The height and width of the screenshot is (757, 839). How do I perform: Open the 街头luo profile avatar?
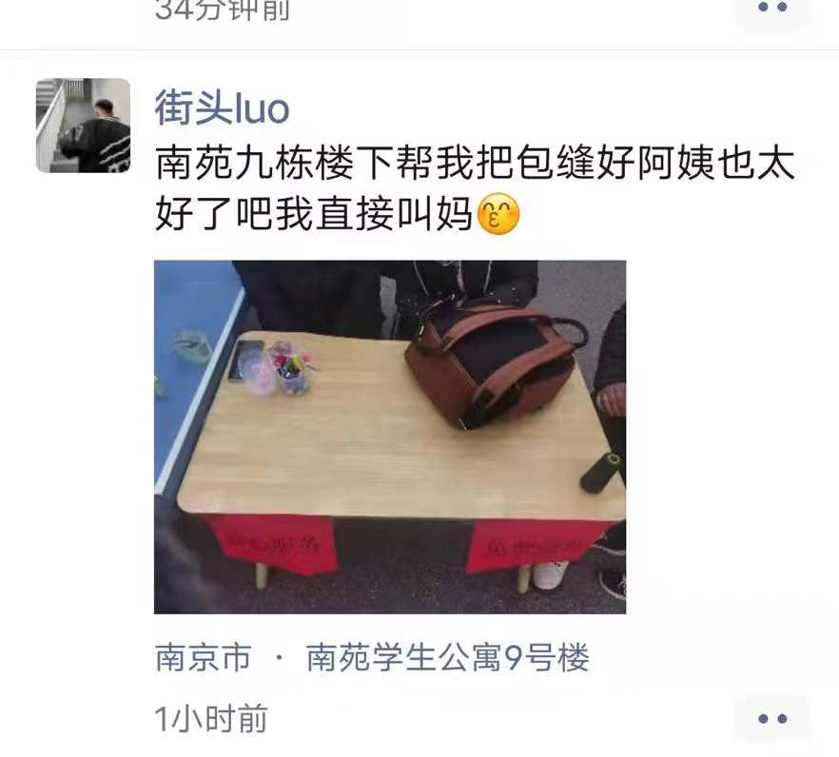(83, 126)
